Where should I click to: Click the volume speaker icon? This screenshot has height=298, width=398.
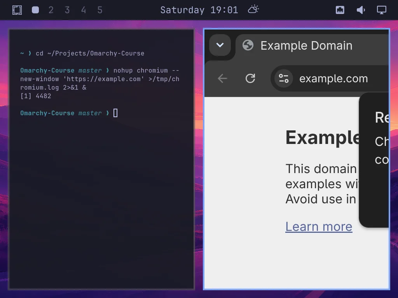(x=361, y=10)
